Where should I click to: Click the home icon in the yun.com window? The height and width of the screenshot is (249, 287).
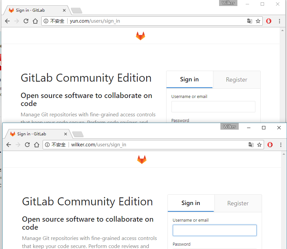tap(35, 21)
